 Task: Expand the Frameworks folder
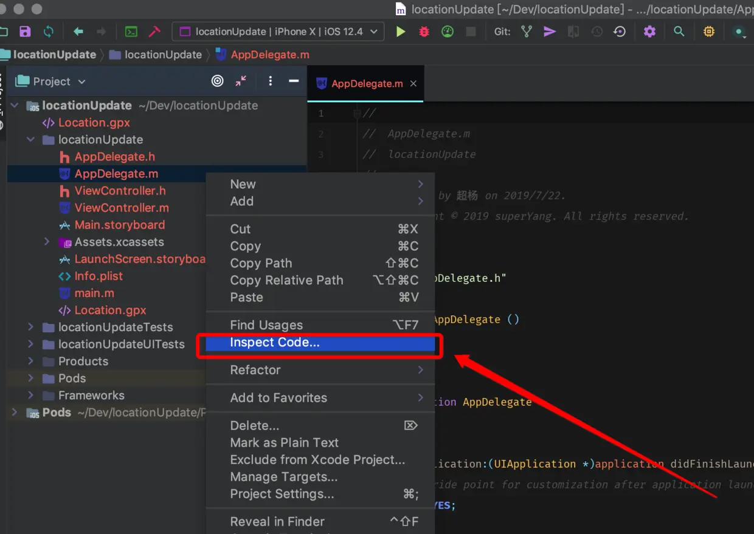pyautogui.click(x=30, y=395)
